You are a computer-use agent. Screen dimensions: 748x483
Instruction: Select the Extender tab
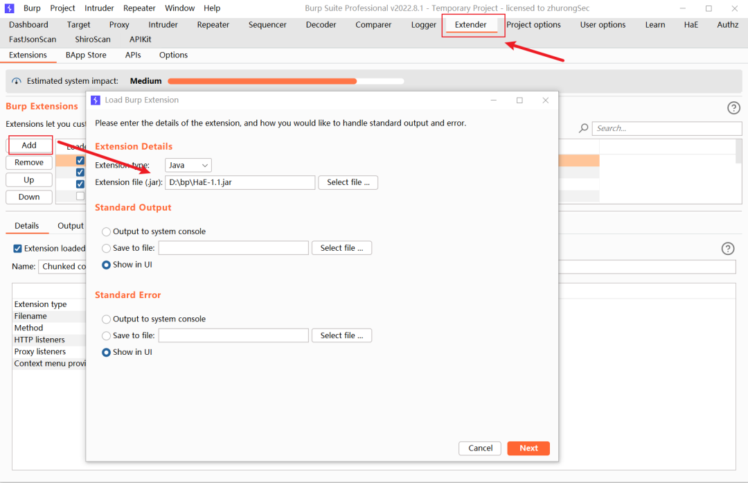point(471,25)
